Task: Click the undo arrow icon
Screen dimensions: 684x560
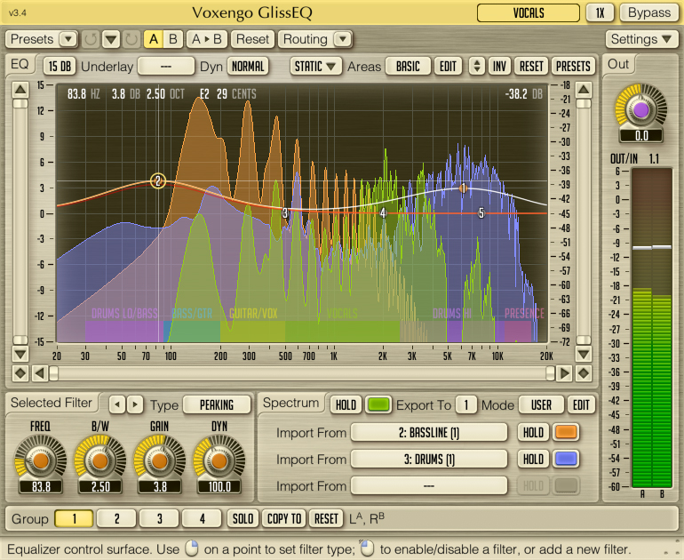Action: click(x=91, y=39)
